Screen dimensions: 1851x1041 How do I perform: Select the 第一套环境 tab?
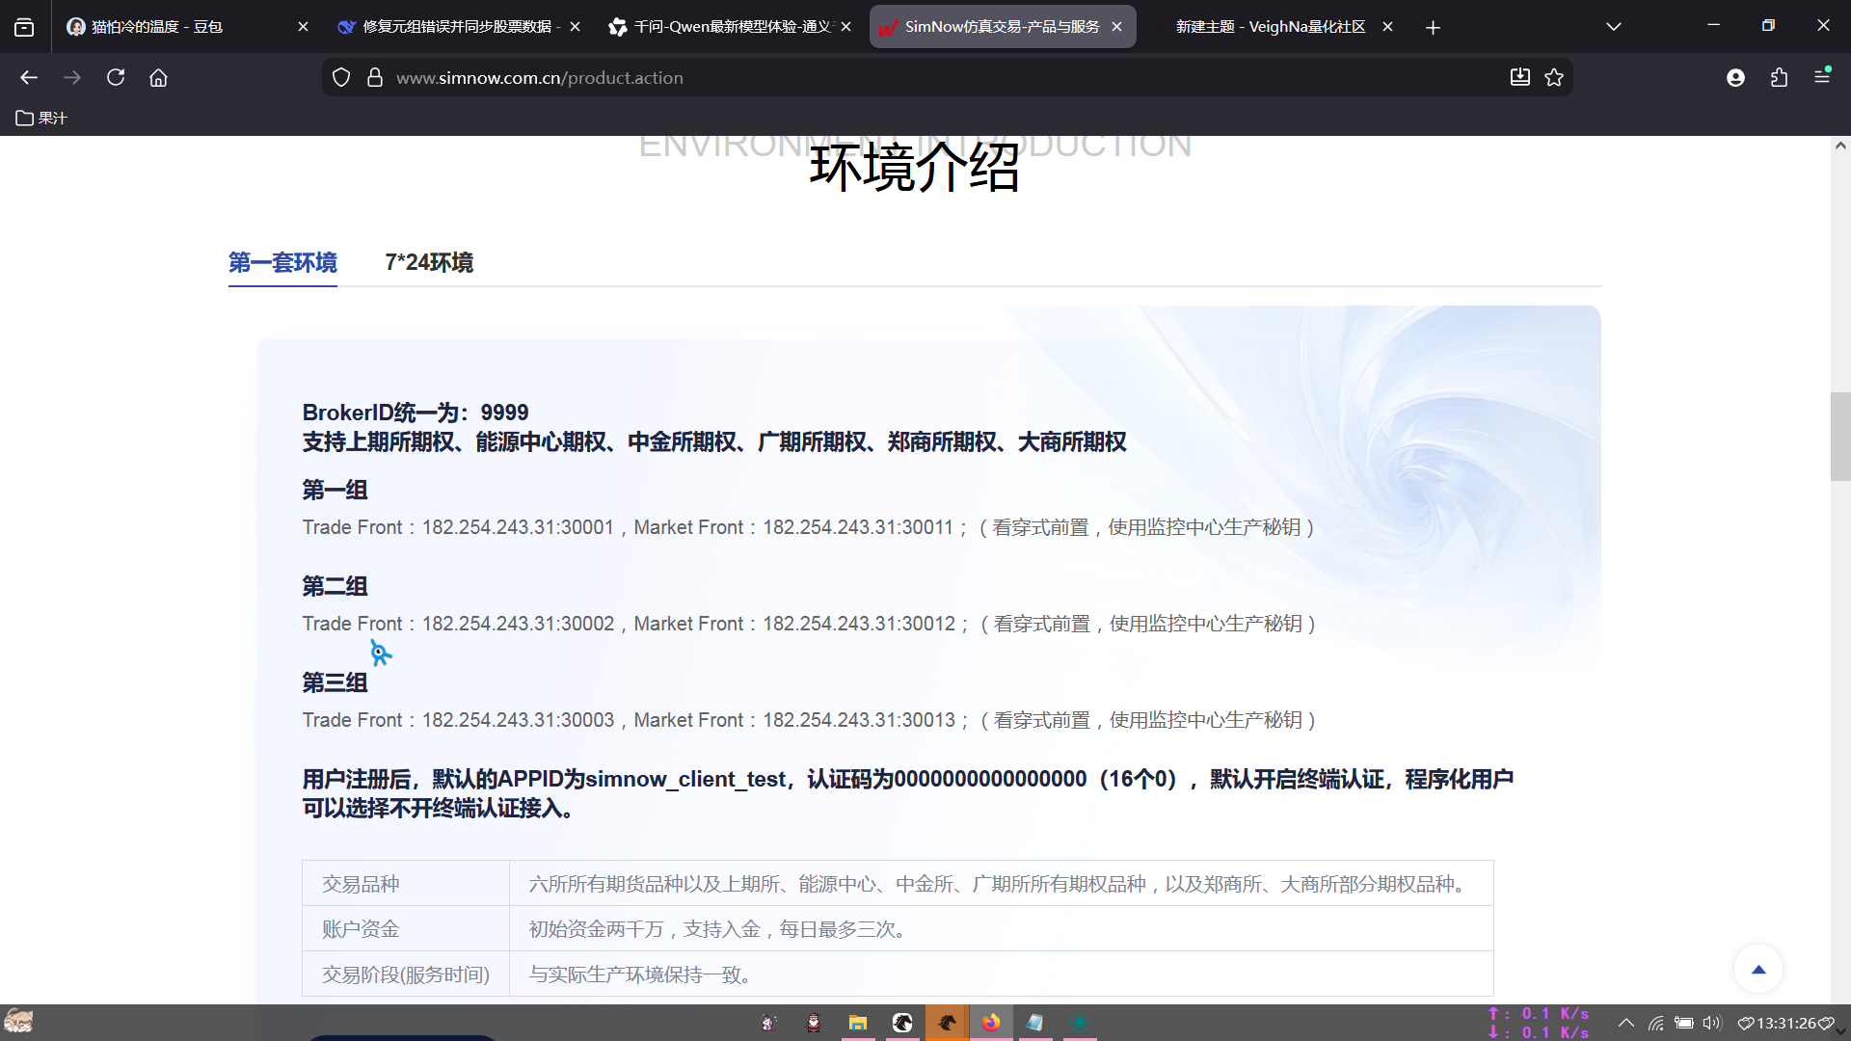(x=282, y=262)
